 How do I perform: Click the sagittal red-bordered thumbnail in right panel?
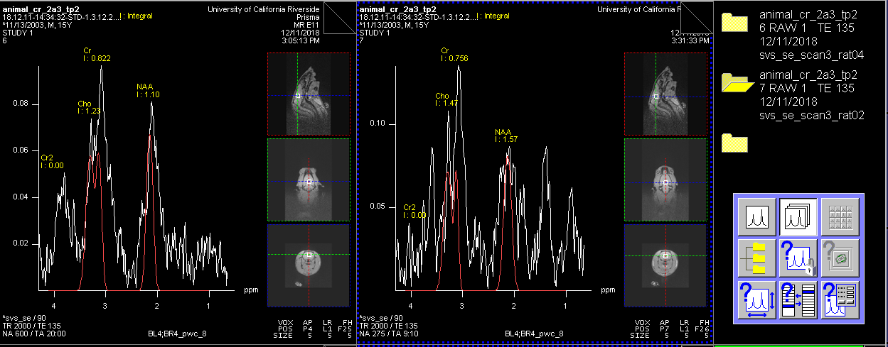665,94
